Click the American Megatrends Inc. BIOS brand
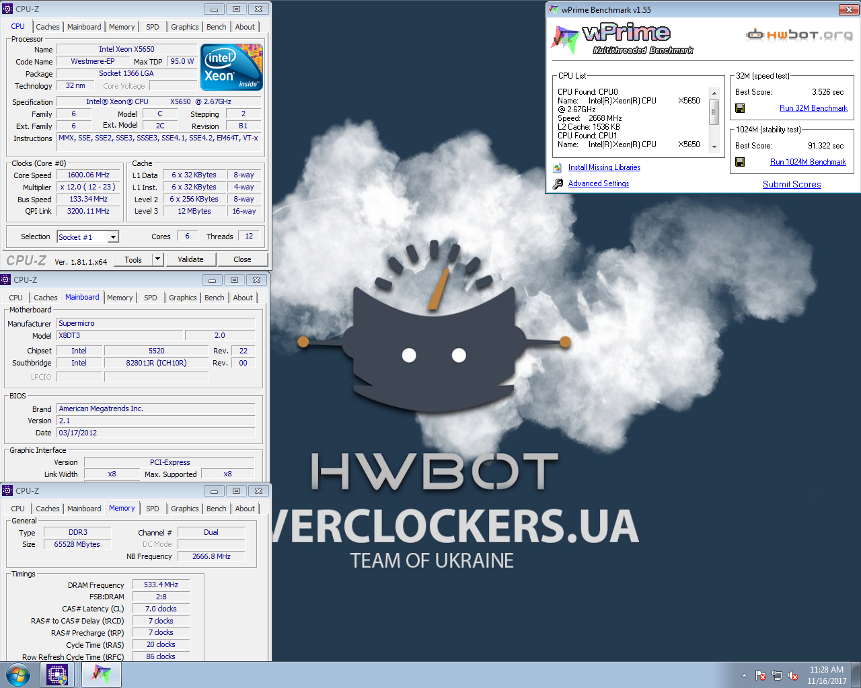 point(156,408)
